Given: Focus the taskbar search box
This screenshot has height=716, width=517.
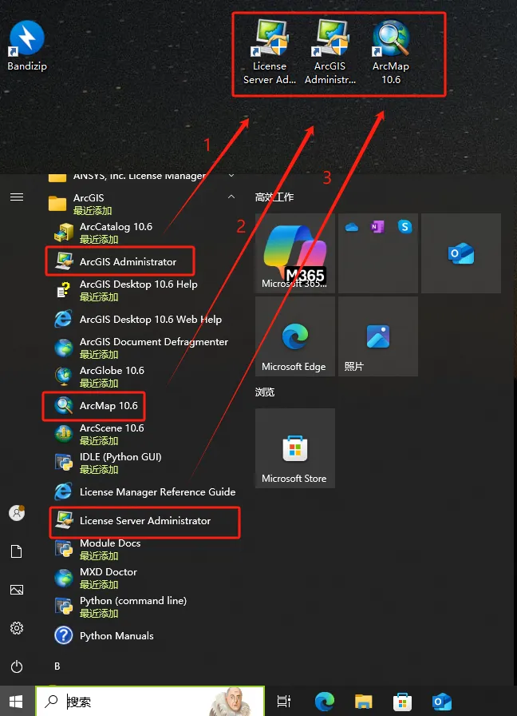Looking at the screenshot, I should 150,702.
